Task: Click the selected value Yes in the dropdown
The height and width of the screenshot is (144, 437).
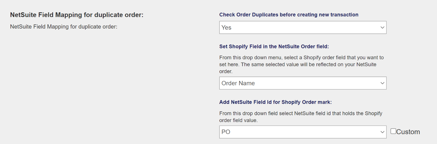Action: 226,27
